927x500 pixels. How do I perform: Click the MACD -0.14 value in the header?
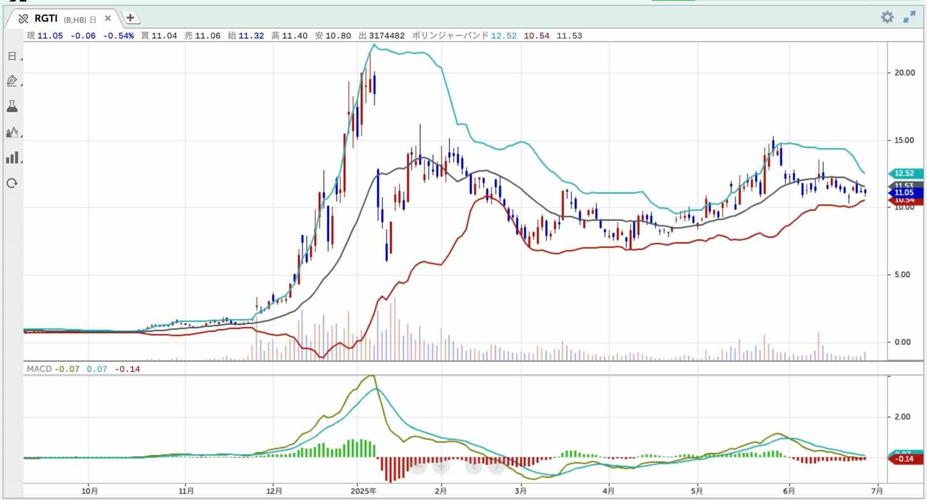pos(127,369)
